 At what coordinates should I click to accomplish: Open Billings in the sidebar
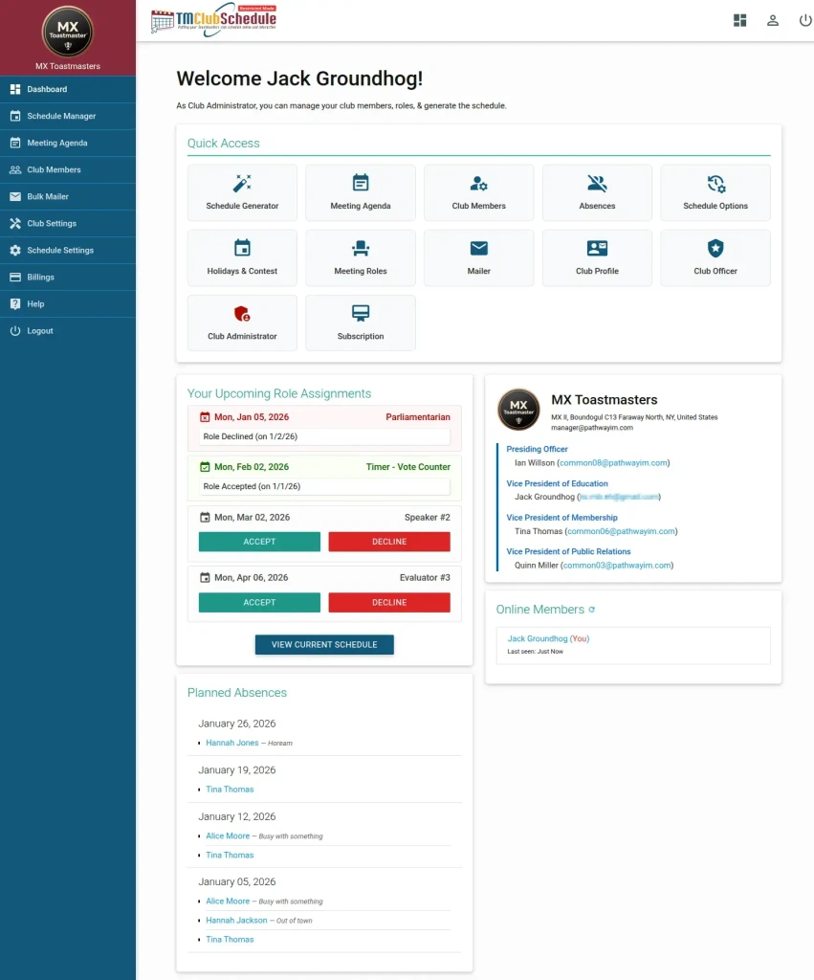(x=68, y=278)
